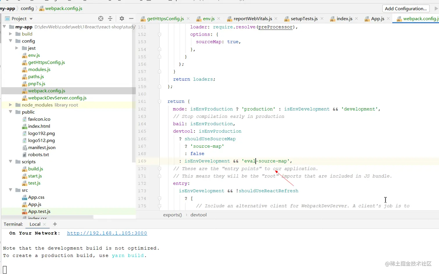Click the config breadcrumb in navigation bar
The width and height of the screenshot is (439, 274).
tap(27, 8)
